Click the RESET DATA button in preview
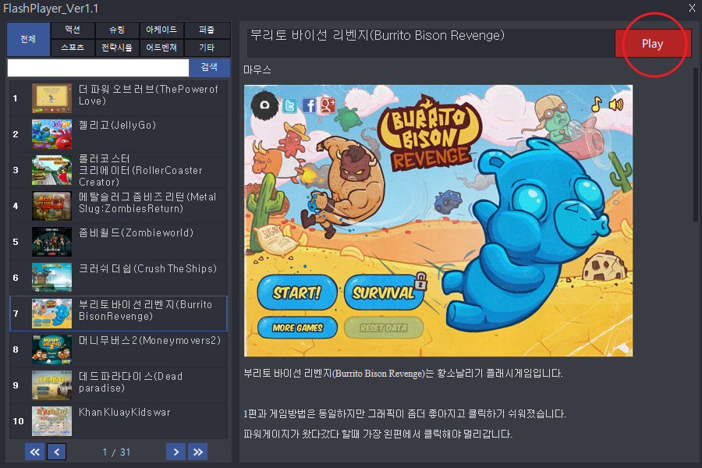702x468 pixels. 384,328
